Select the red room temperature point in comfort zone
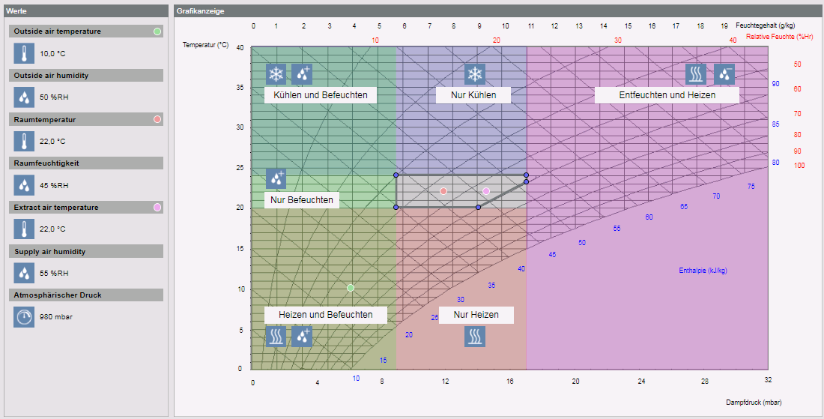The height and width of the screenshot is (419, 824). pyautogui.click(x=443, y=191)
